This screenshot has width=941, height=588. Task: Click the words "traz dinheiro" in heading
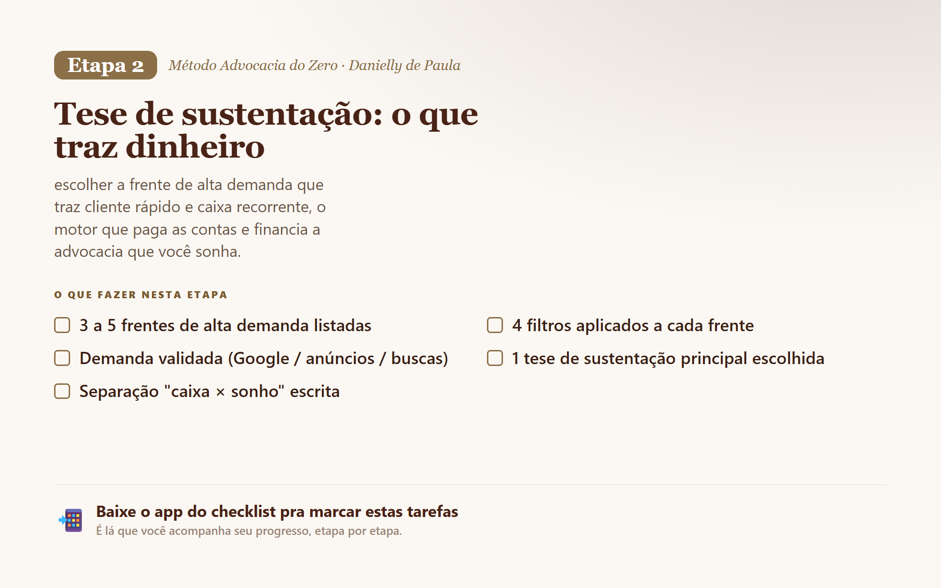(159, 147)
